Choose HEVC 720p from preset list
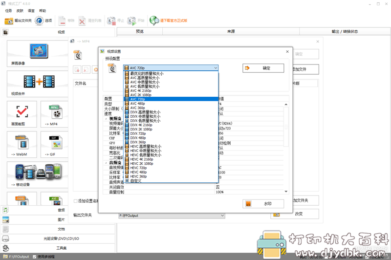The image size is (391, 260). point(171,168)
